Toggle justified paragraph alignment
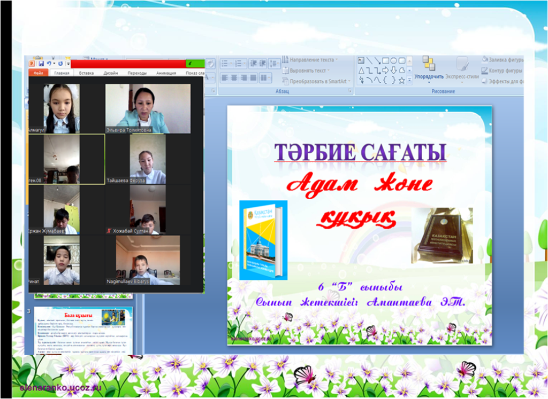This screenshot has width=548, height=399. (253, 77)
